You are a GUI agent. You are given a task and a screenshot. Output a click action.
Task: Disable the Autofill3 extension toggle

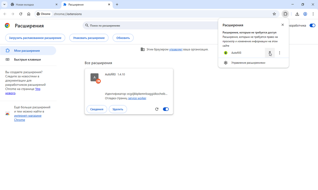tap(166, 109)
